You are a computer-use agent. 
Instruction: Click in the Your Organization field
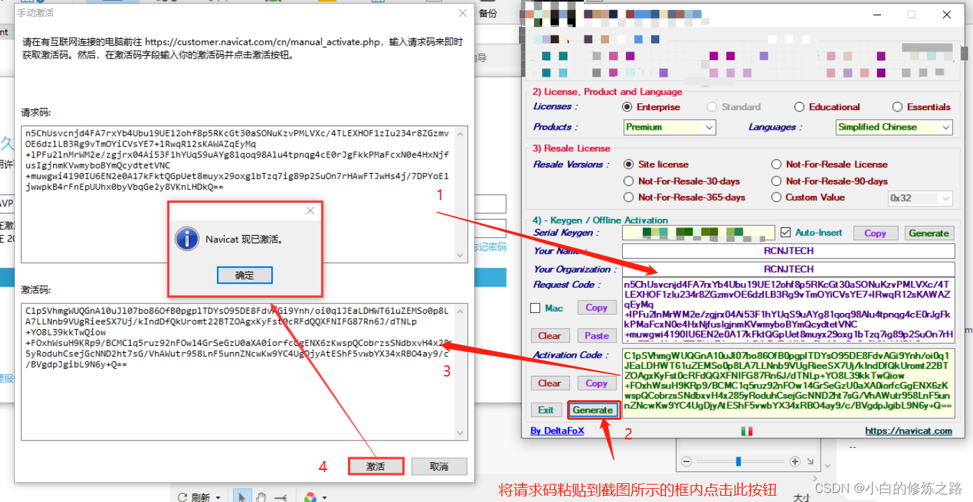pyautogui.click(x=788, y=269)
